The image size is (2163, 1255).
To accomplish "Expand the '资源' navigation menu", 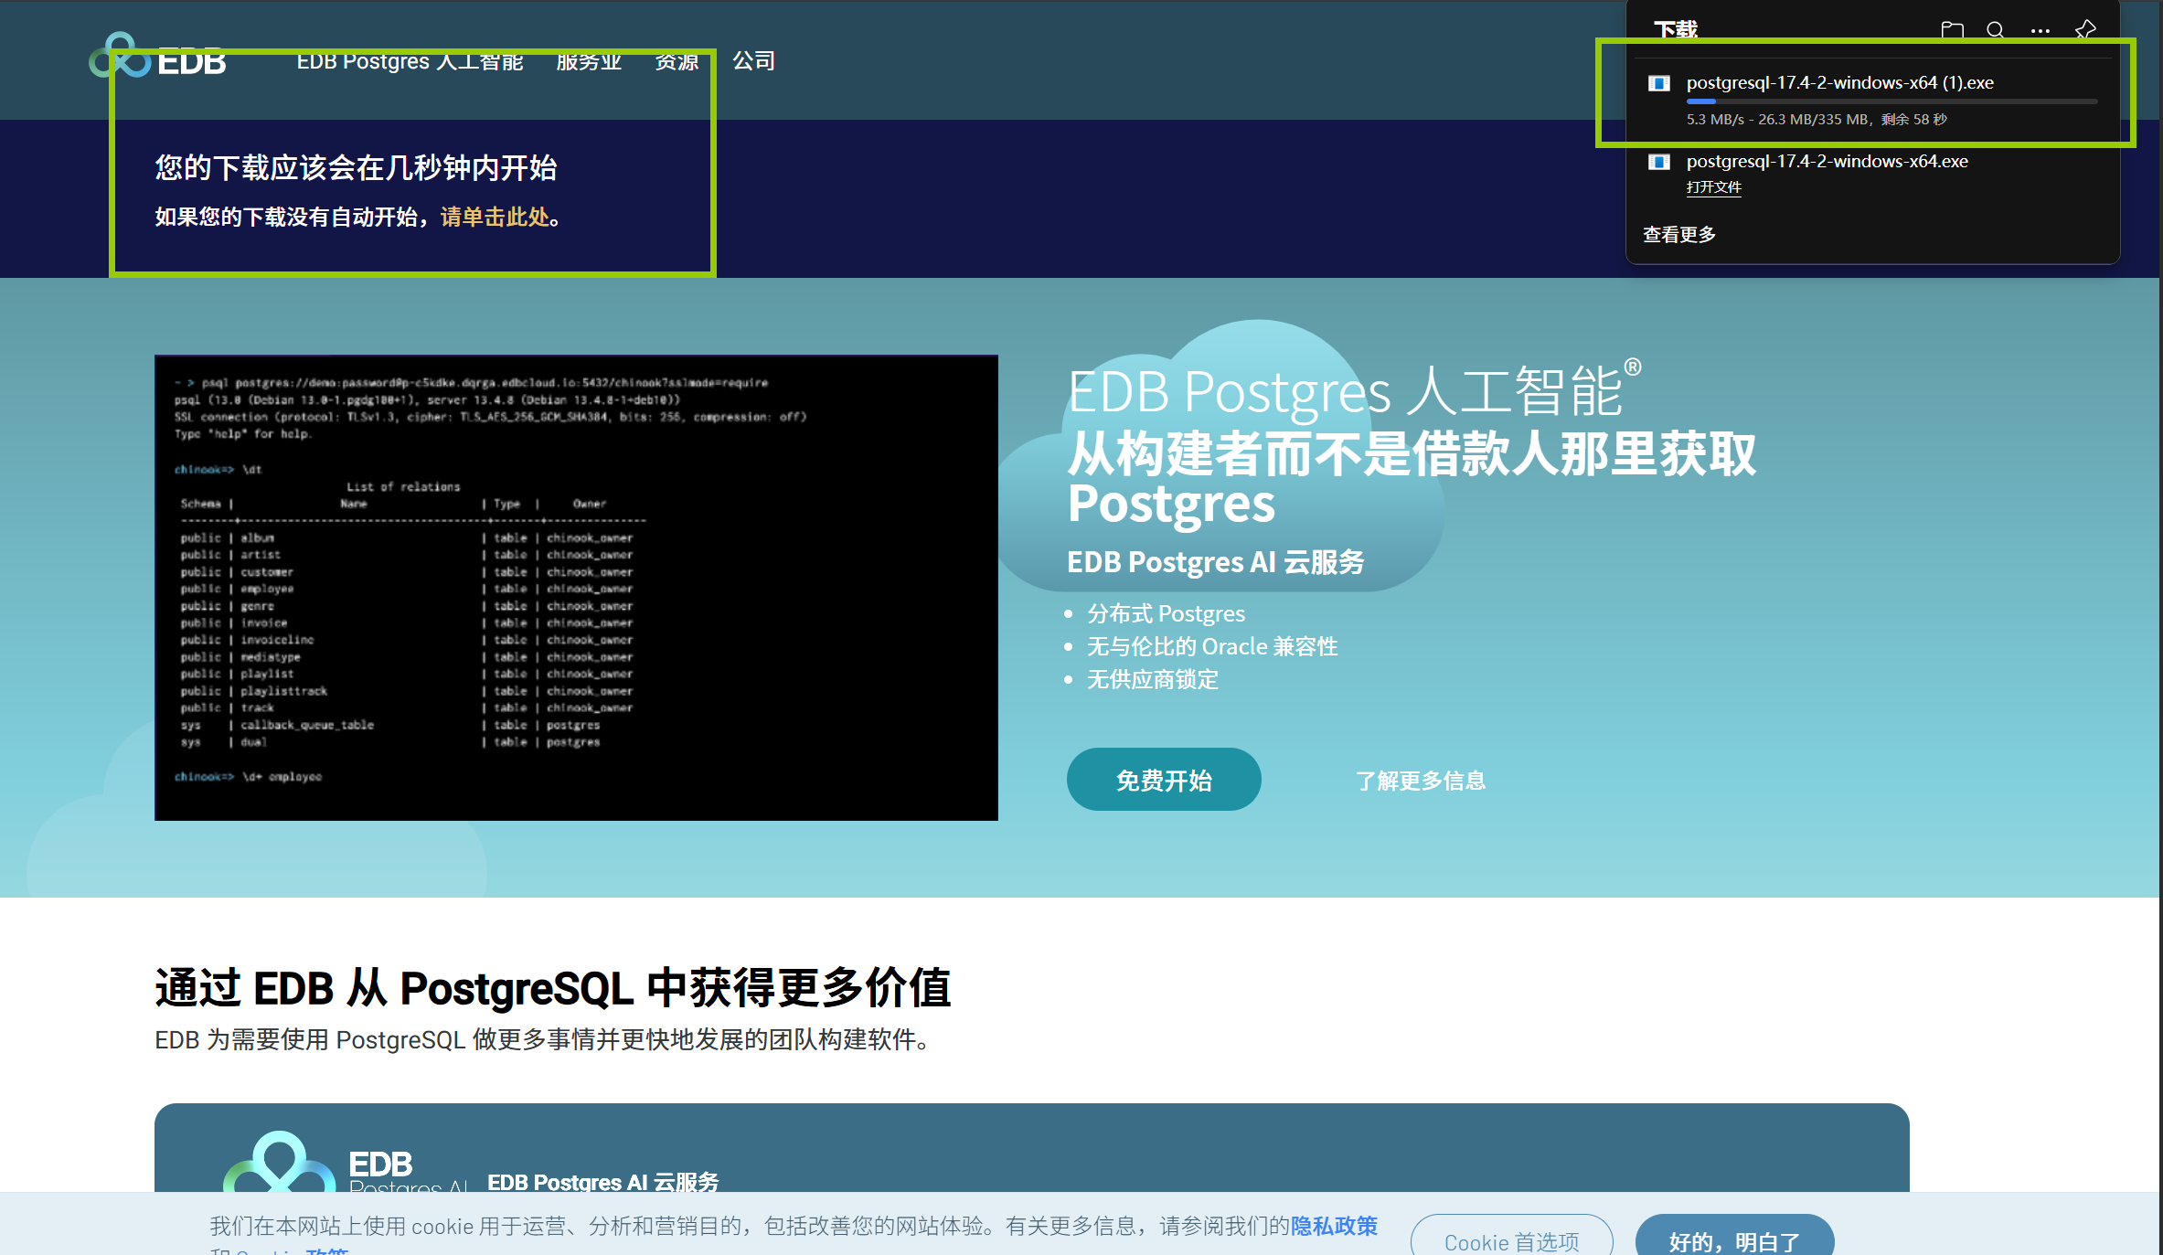I will pyautogui.click(x=677, y=61).
